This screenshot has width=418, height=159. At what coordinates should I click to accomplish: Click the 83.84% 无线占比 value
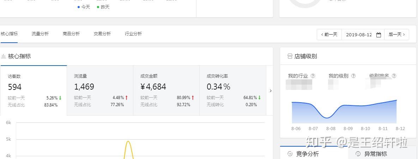51,105
